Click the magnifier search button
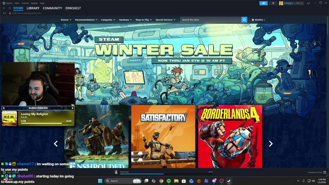Viewport: 329px width, 185px height. 244,20
